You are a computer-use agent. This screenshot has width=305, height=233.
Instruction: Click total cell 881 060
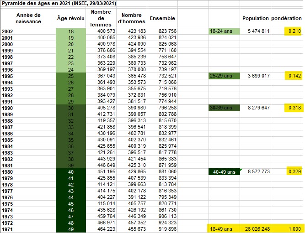pos(162,172)
